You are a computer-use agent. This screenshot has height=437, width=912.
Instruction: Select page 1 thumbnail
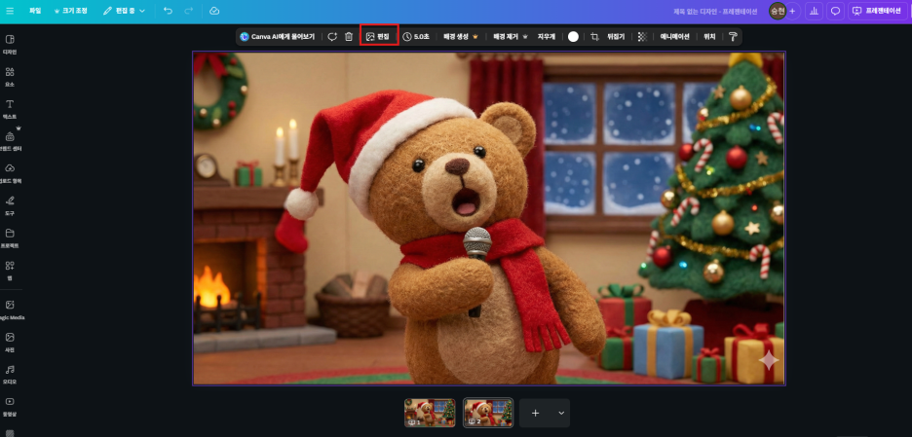tap(430, 413)
